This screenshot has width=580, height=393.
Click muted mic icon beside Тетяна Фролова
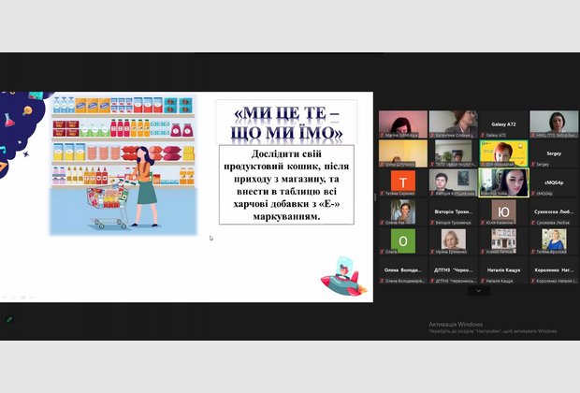(533, 252)
